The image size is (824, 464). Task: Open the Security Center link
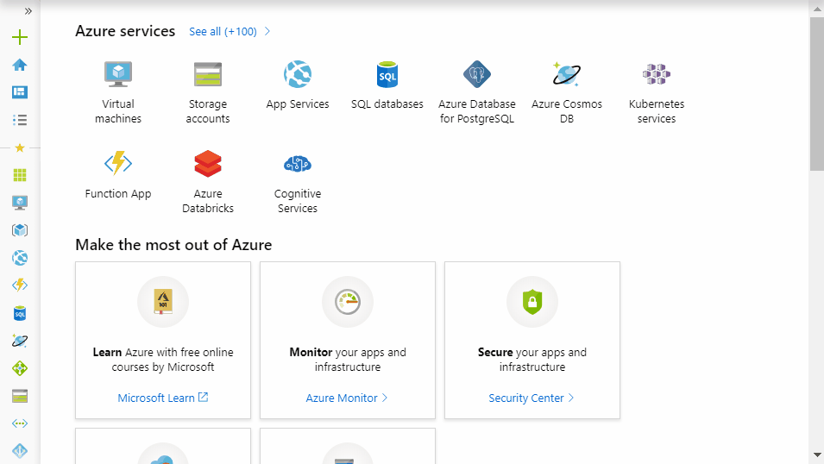tap(532, 398)
